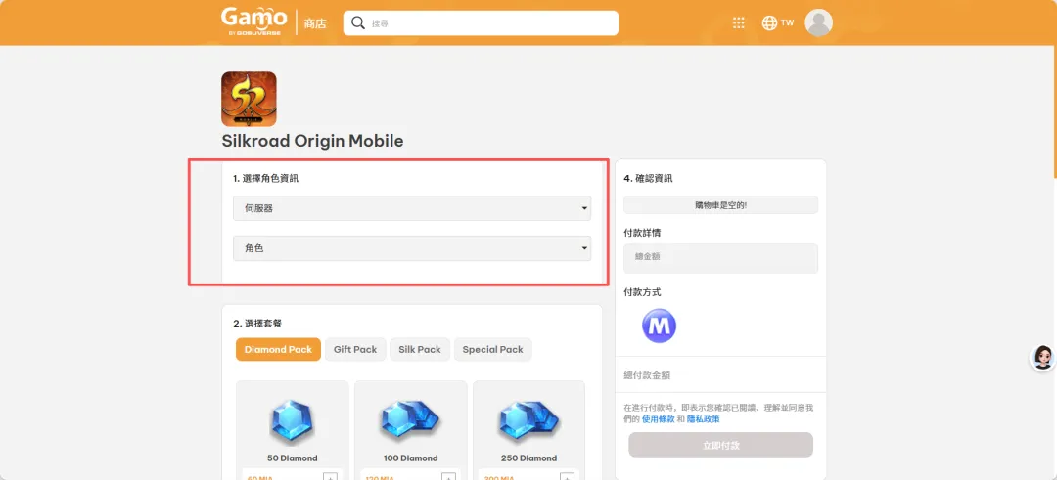The height and width of the screenshot is (480, 1057).
Task: Click the 付款方式 label
Action: pos(642,292)
